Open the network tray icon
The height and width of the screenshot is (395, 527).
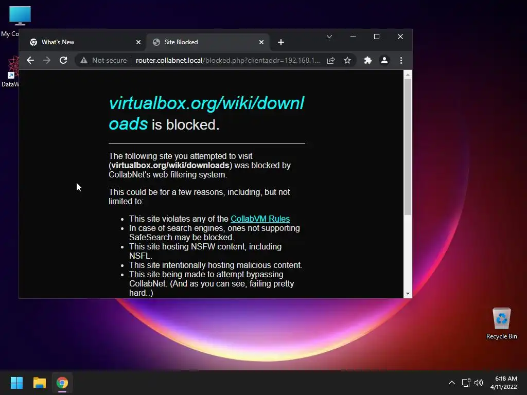[466, 383]
